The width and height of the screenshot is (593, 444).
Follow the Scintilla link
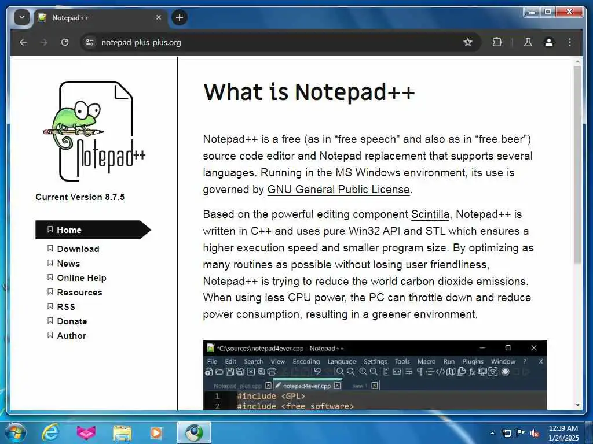pos(430,214)
